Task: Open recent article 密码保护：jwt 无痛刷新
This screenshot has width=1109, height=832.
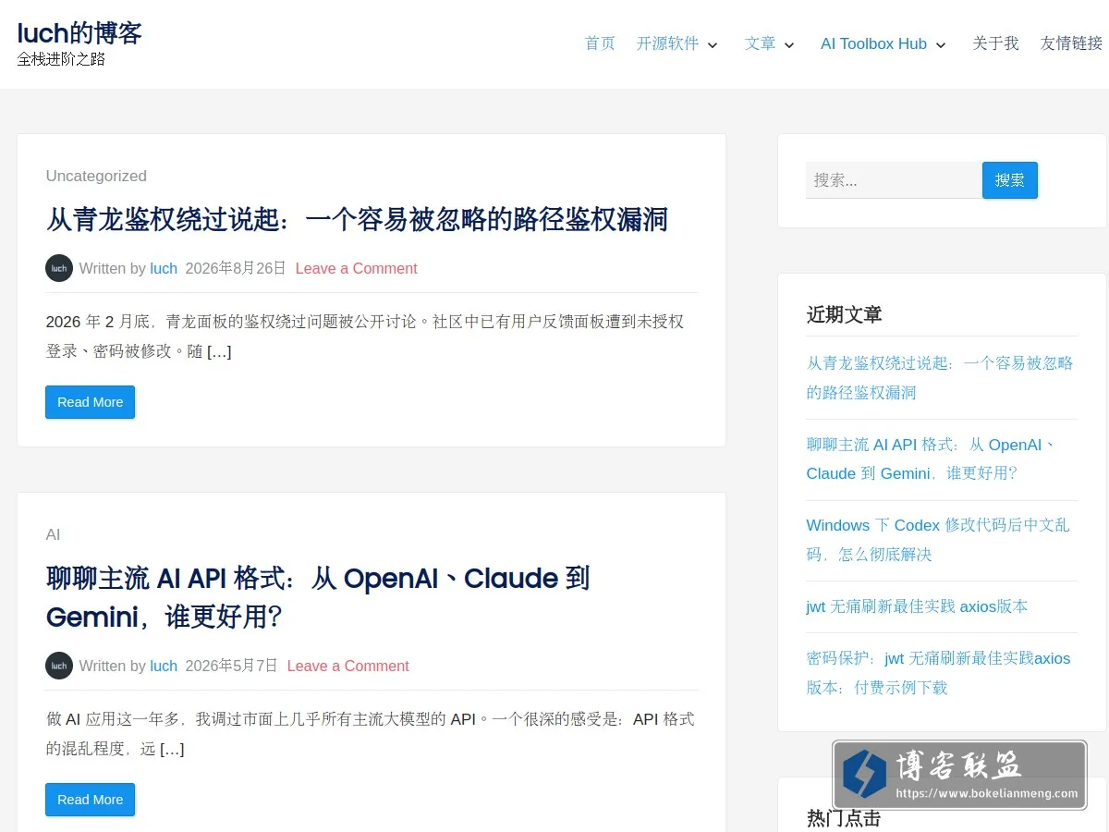Action: click(938, 673)
